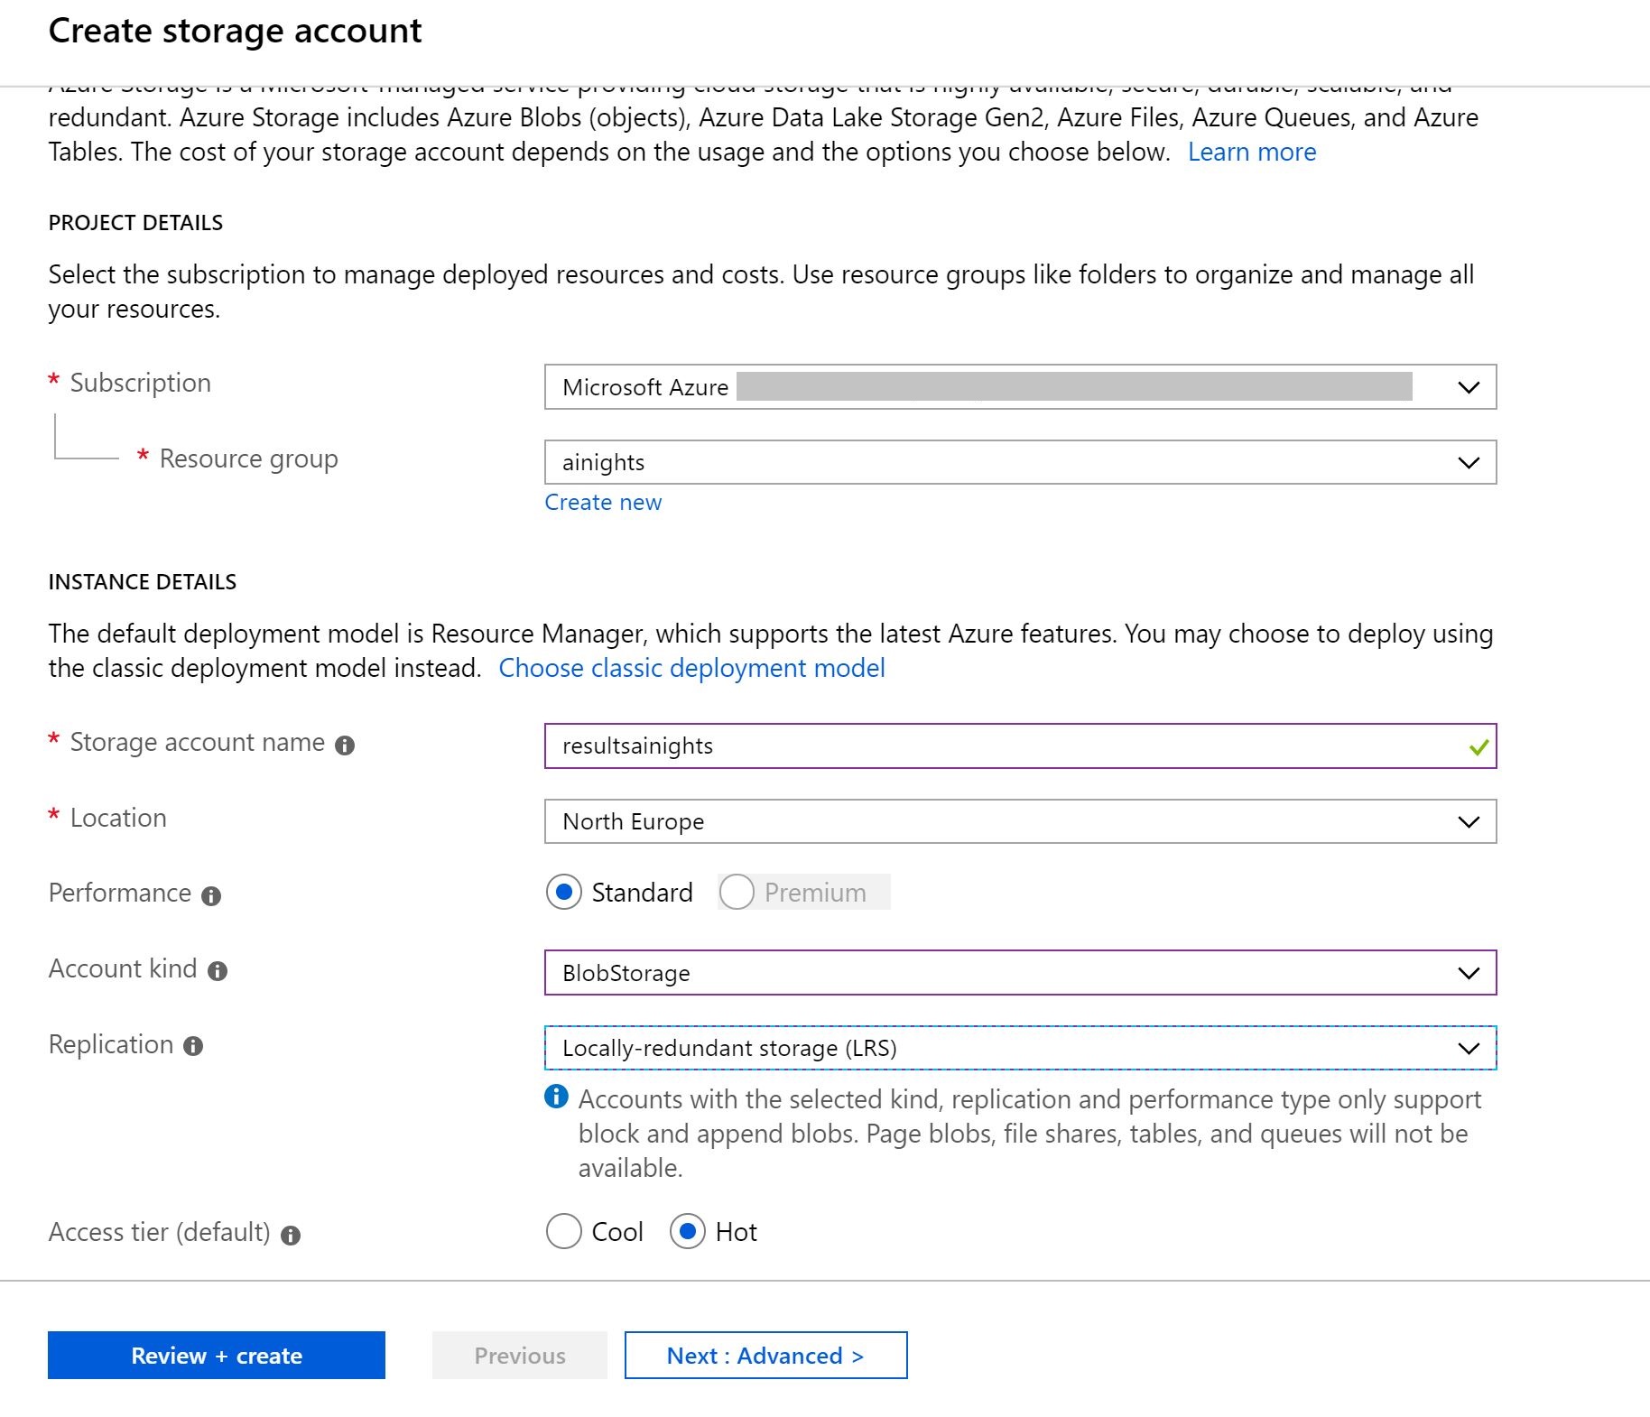Image resolution: width=1650 pixels, height=1417 pixels.
Task: Select Premium performance option
Action: (x=737, y=893)
